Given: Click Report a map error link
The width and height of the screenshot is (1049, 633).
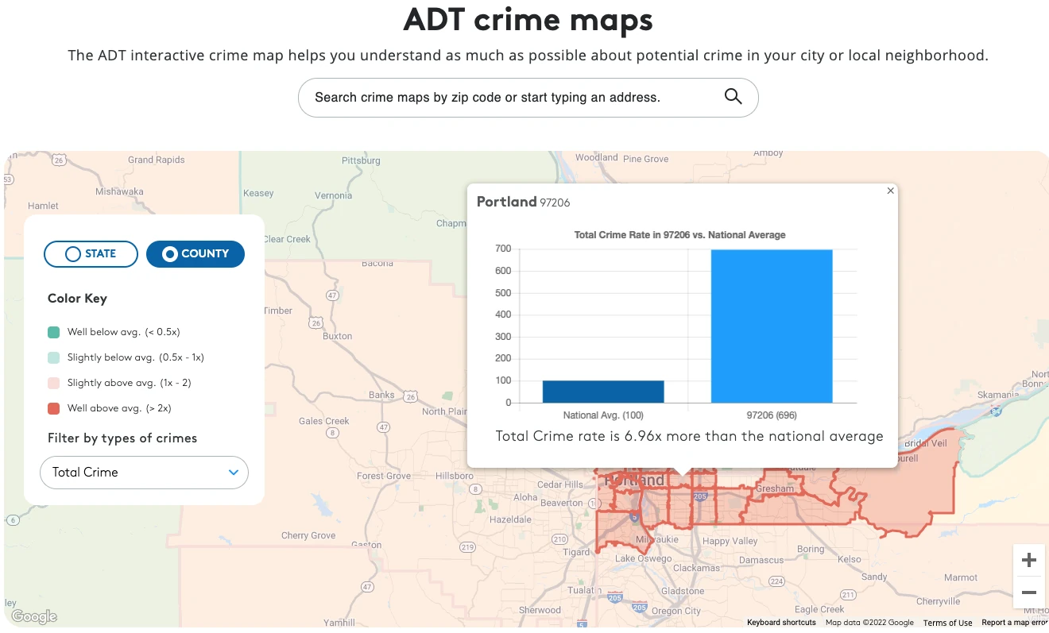Looking at the screenshot, I should (x=1015, y=623).
